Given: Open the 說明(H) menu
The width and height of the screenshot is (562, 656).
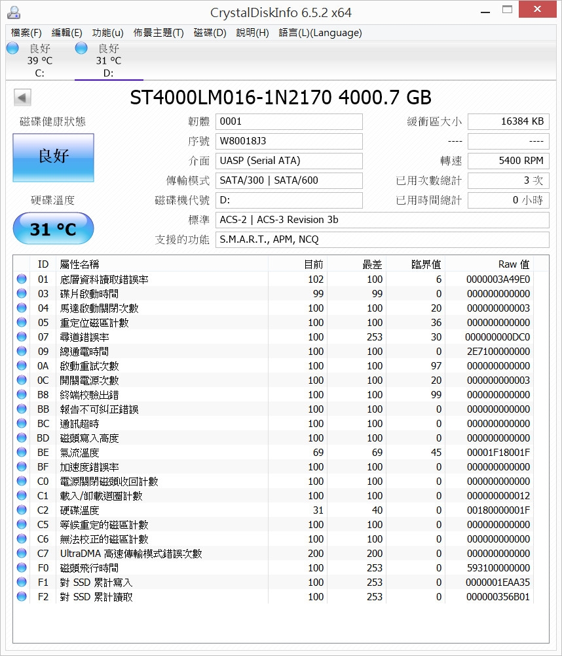Looking at the screenshot, I should tap(252, 33).
